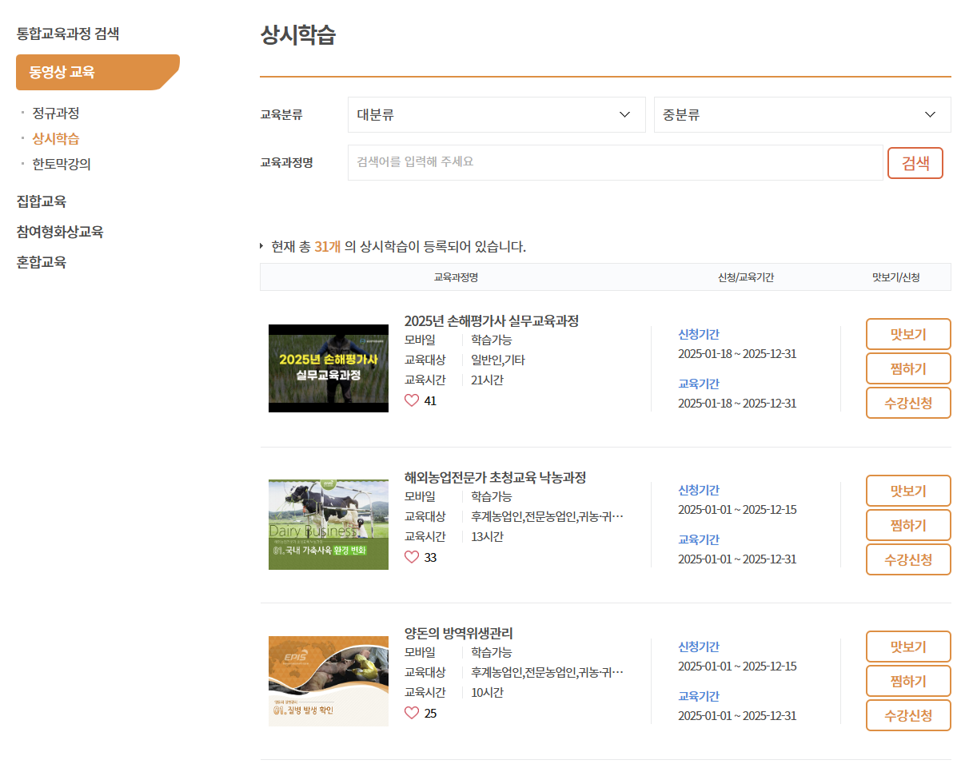Click the 13시간 education time value
Viewport: 965px width, 764px height.
(x=487, y=536)
